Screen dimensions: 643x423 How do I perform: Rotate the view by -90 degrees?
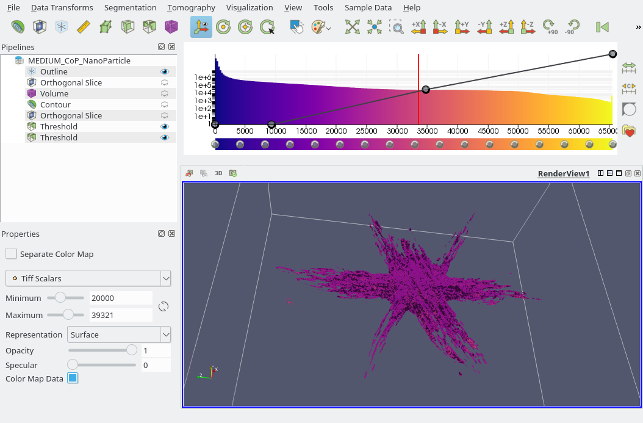click(572, 27)
